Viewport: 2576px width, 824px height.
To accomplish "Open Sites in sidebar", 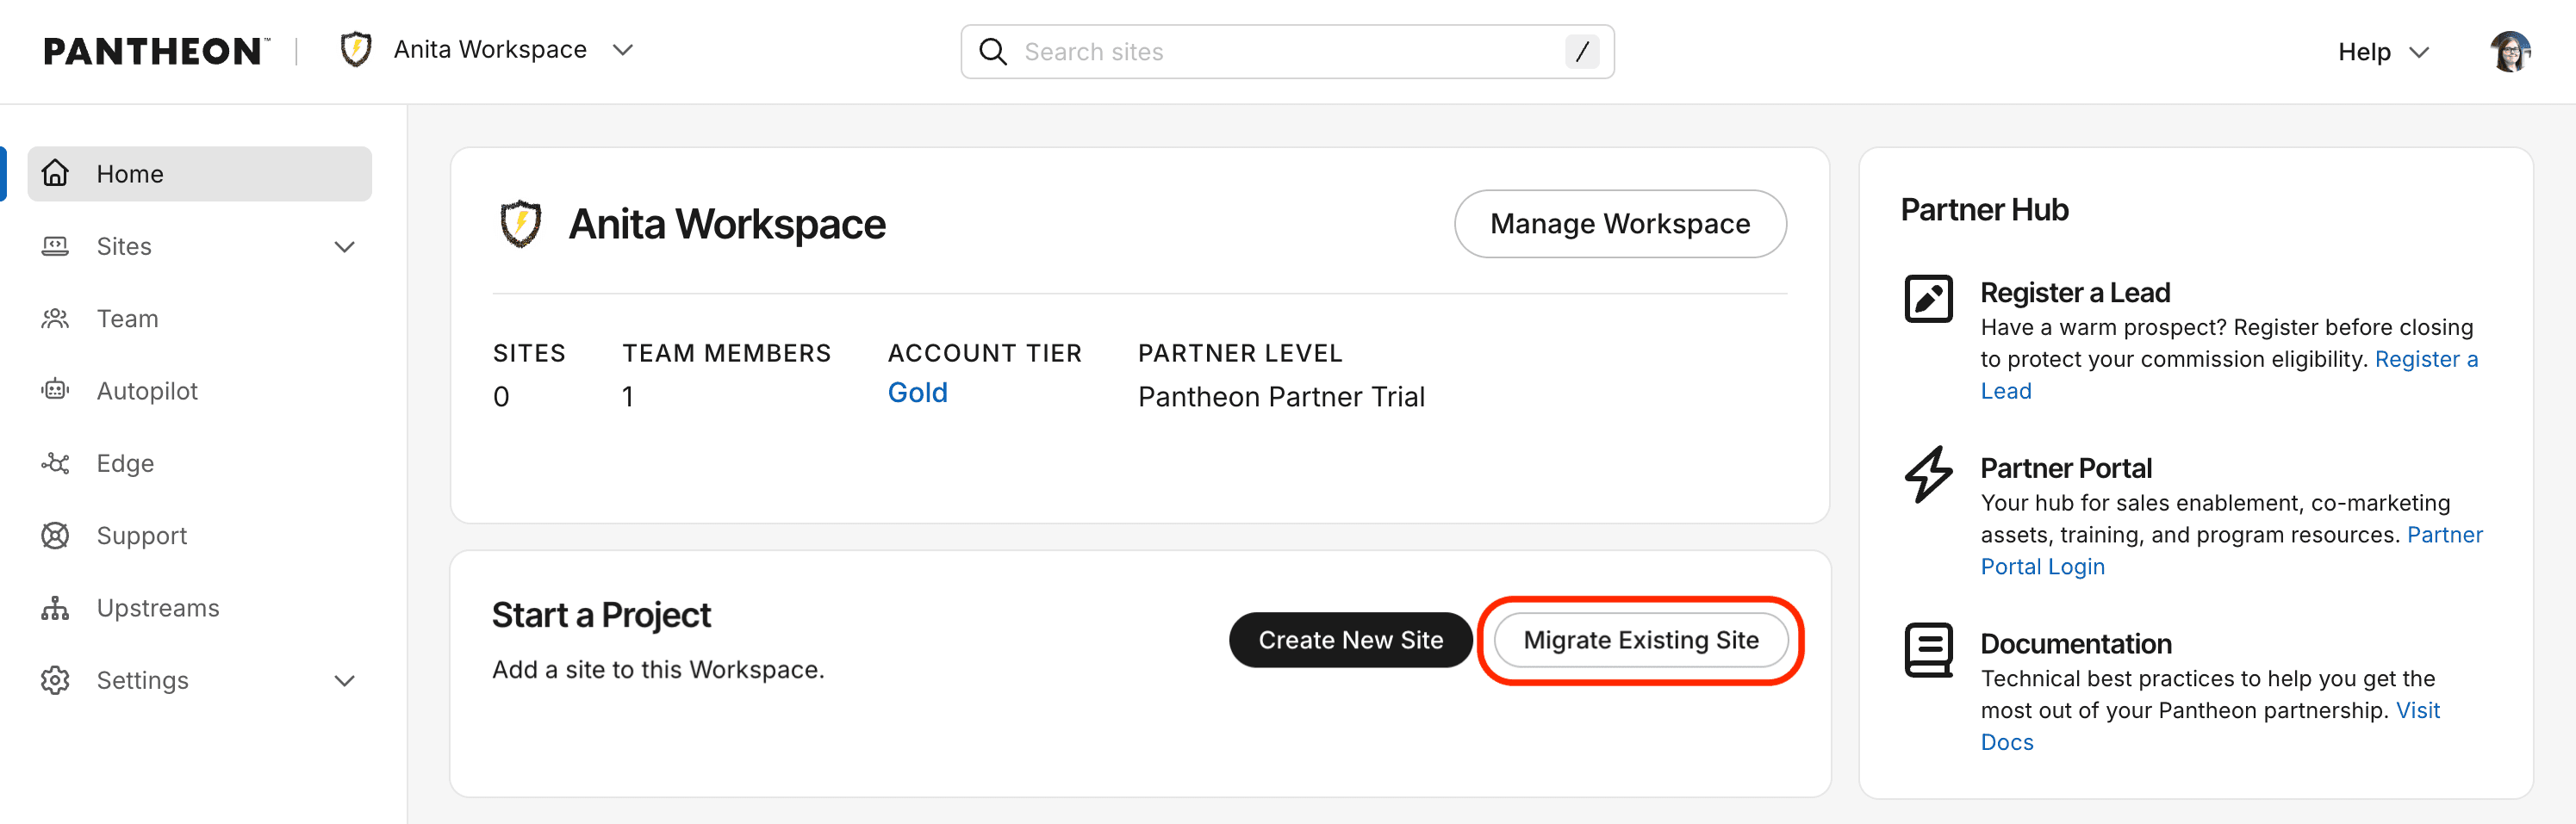I will (200, 246).
